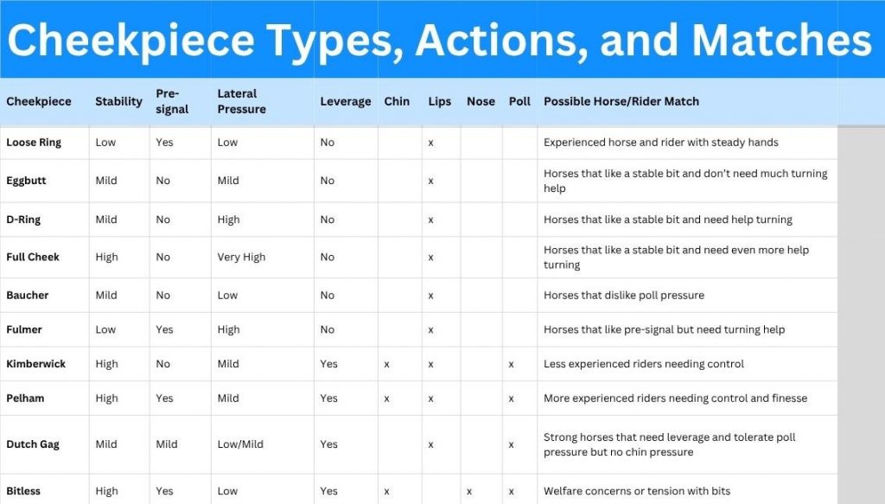
Task: Click the Loose Ring row label
Action: coord(34,143)
